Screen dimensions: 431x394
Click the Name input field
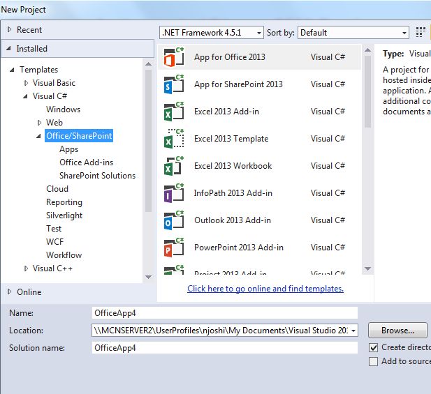224,313
